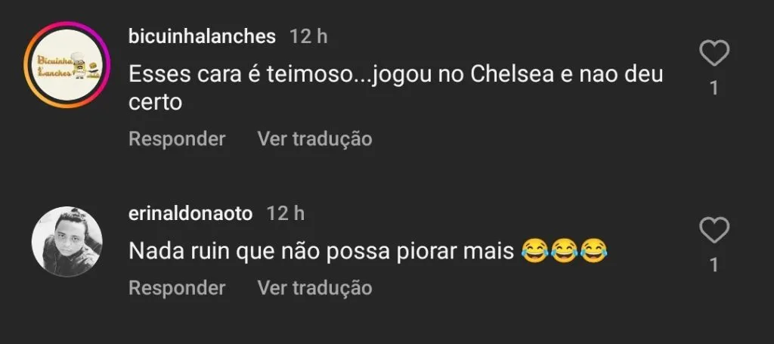View erinaldonaoto's profile photo
Image resolution: width=774 pixels, height=344 pixels.
coord(67,242)
